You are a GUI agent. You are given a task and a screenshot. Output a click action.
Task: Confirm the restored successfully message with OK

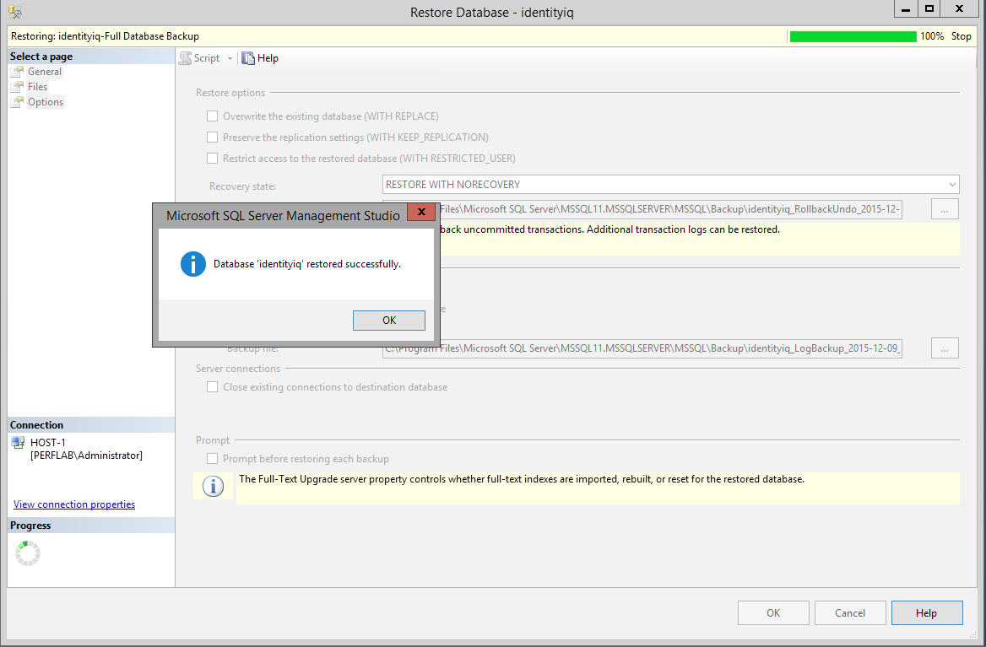(x=388, y=321)
